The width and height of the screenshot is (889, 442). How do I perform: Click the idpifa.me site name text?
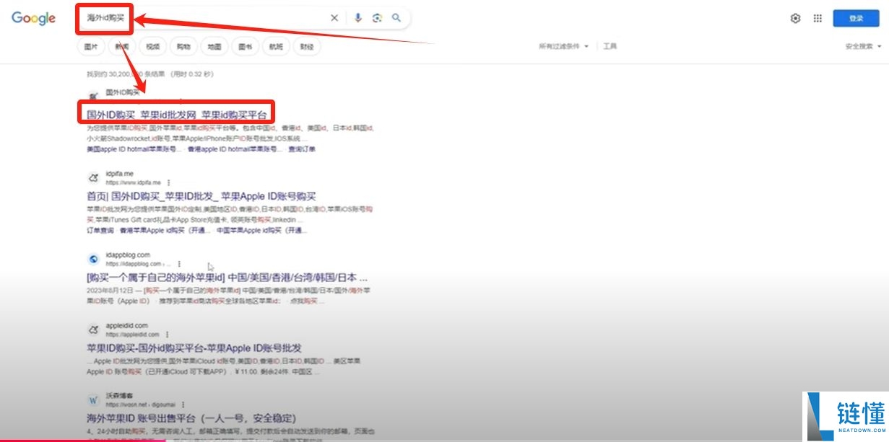(120, 174)
